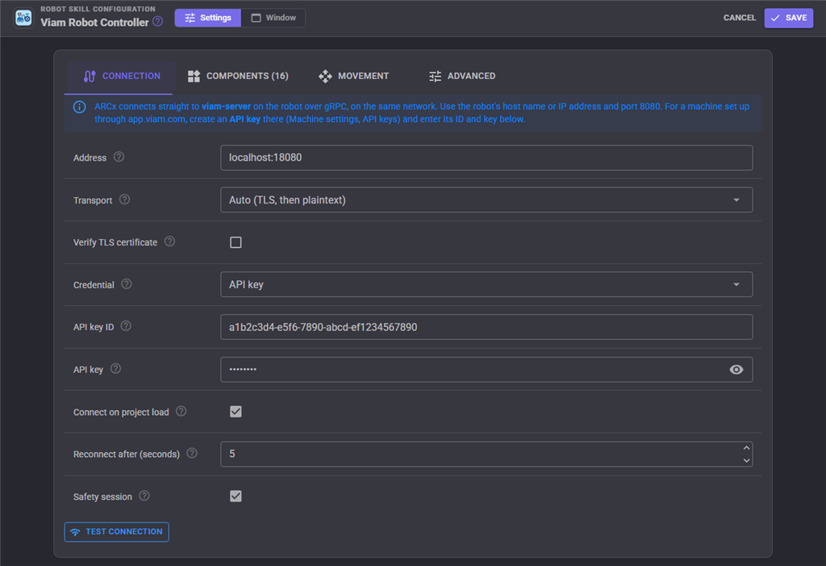Select the Settings view button

(x=208, y=18)
